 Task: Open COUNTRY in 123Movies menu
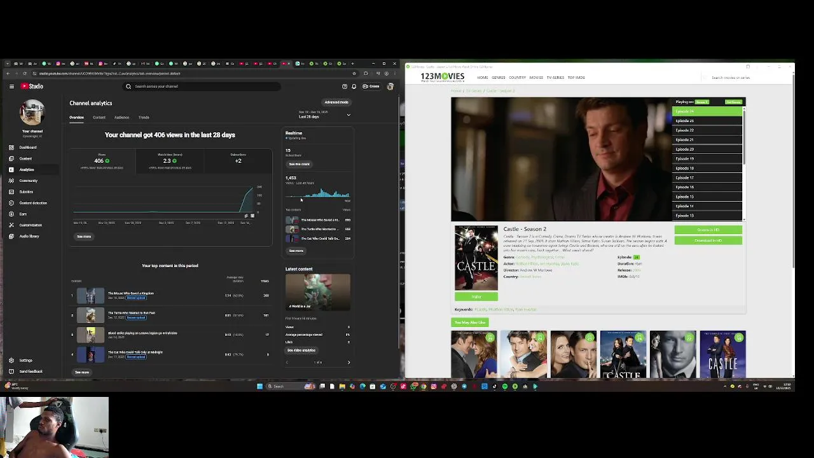coord(517,78)
